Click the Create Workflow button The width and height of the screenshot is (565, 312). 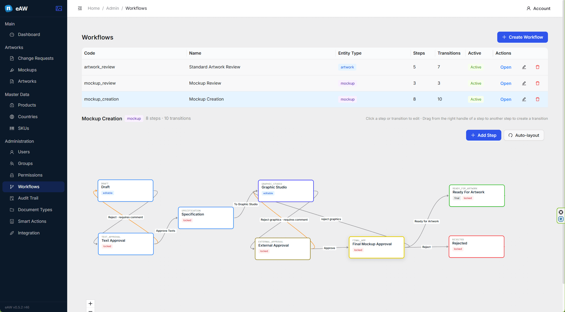(522, 37)
